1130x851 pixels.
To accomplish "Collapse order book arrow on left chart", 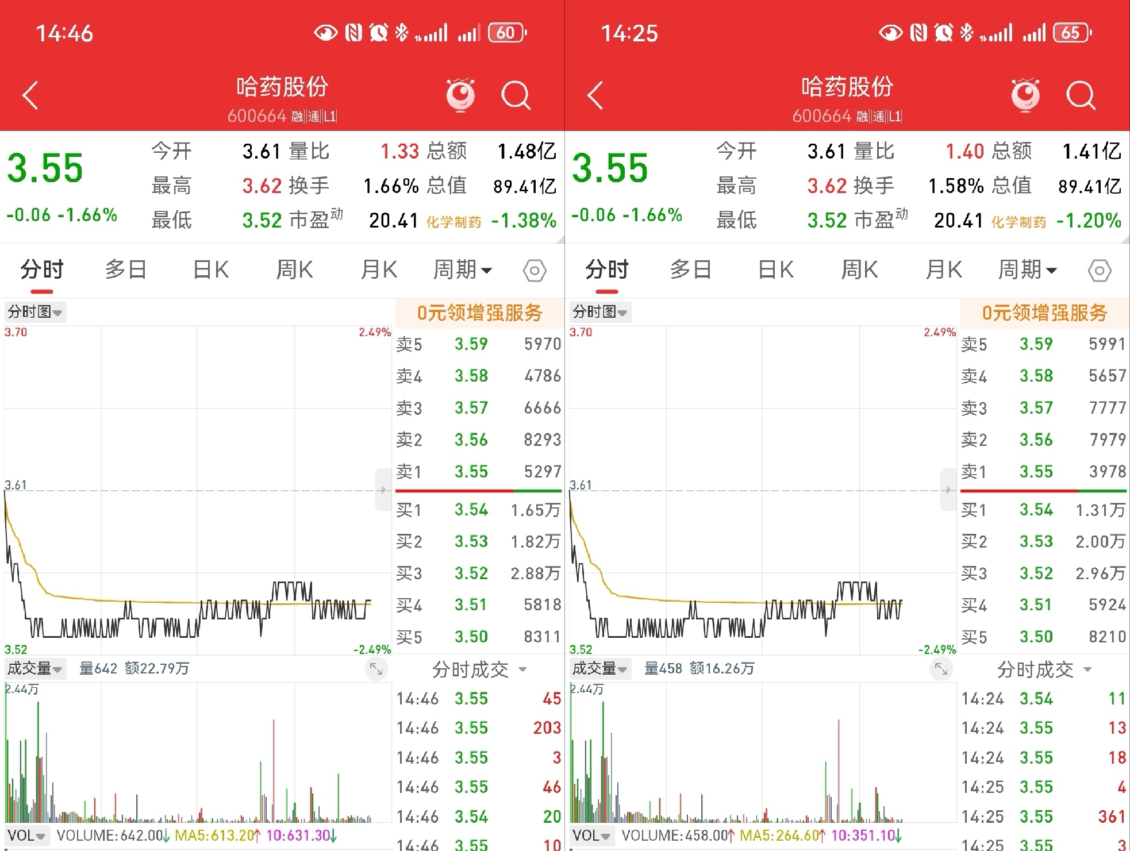I will pos(383,490).
